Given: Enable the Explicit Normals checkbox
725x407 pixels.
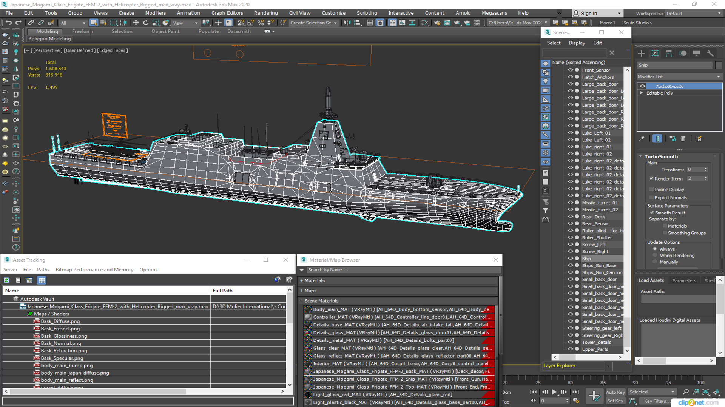Looking at the screenshot, I should click(651, 197).
